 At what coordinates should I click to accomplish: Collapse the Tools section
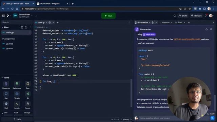(2, 78)
